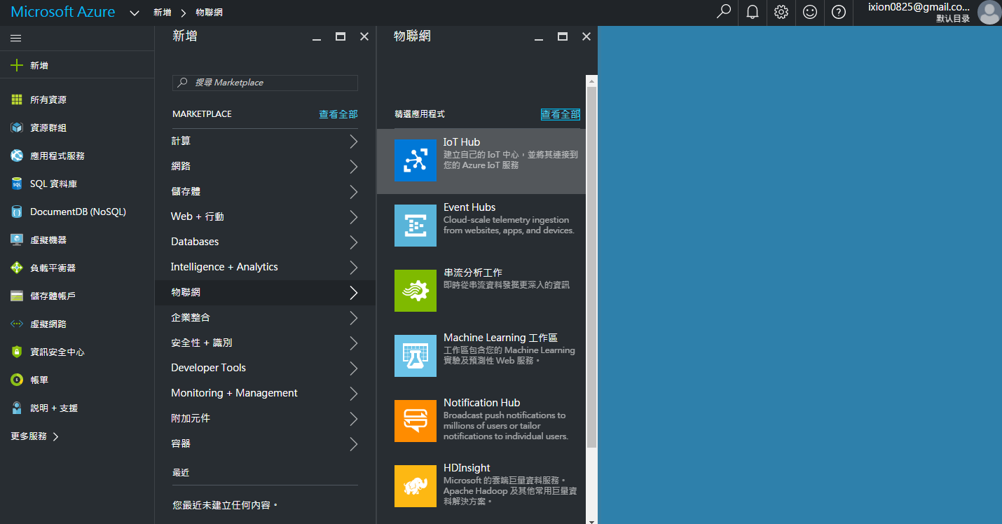Choose the Notification Hub orange icon
The image size is (1002, 524).
click(x=416, y=421)
